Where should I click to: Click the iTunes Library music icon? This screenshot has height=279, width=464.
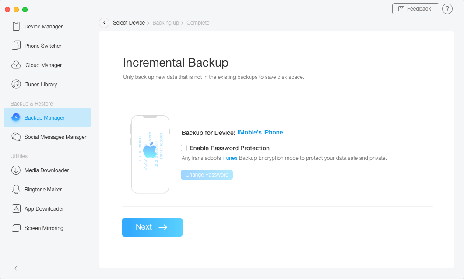pyautogui.click(x=16, y=85)
